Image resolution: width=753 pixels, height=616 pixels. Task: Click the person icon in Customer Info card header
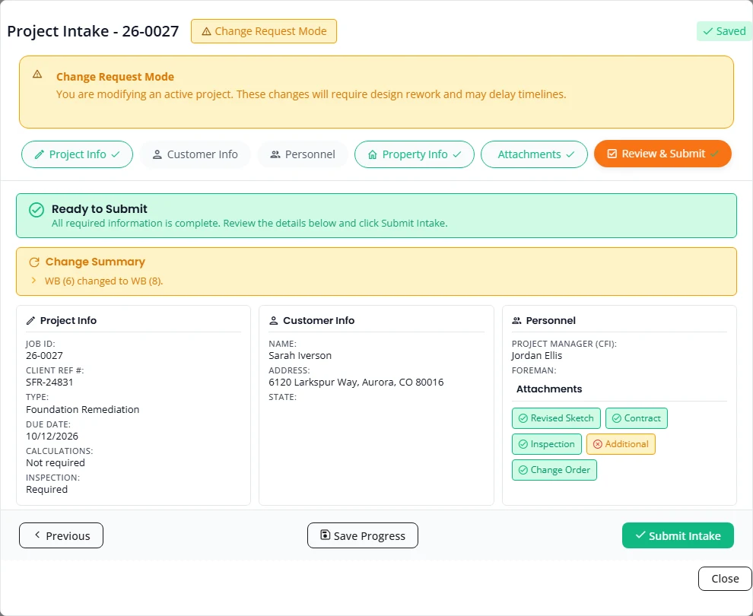point(274,320)
